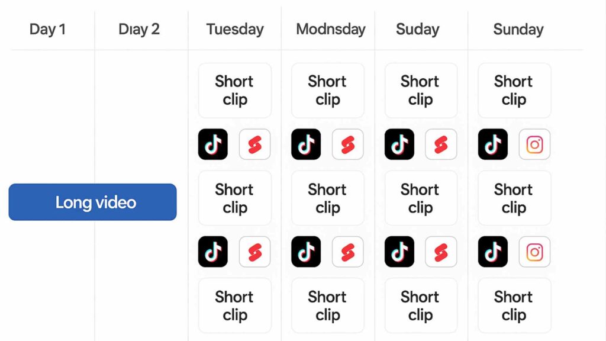Viewport: 606px width, 341px height.
Task: Select the Sunday column header
Action: click(x=518, y=29)
